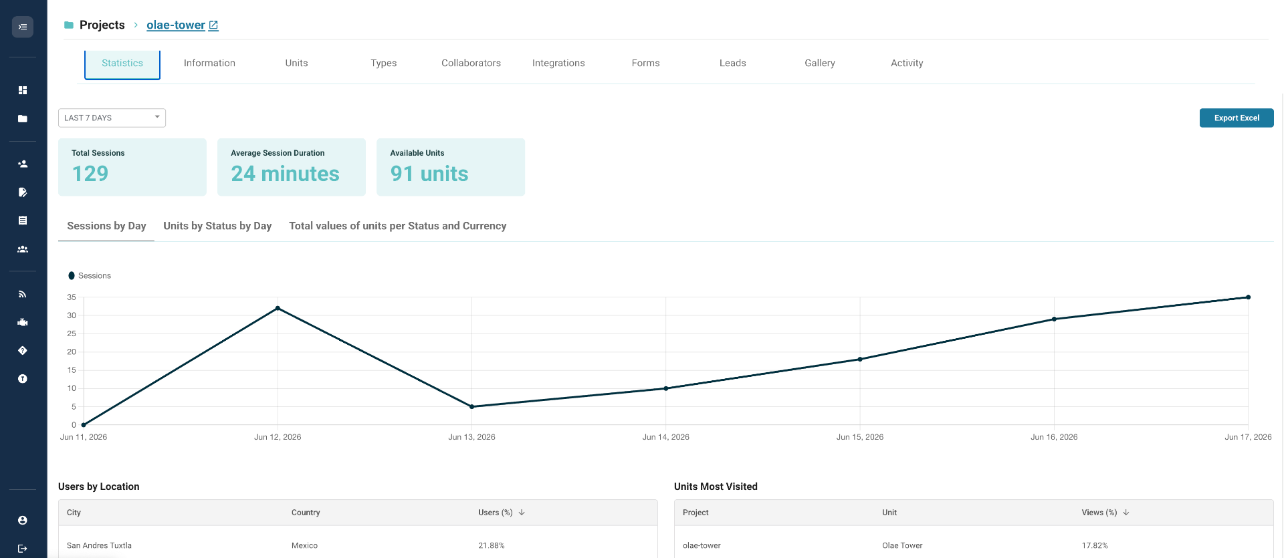
Task: Select the Sessions by Day chart tab
Action: point(106,226)
